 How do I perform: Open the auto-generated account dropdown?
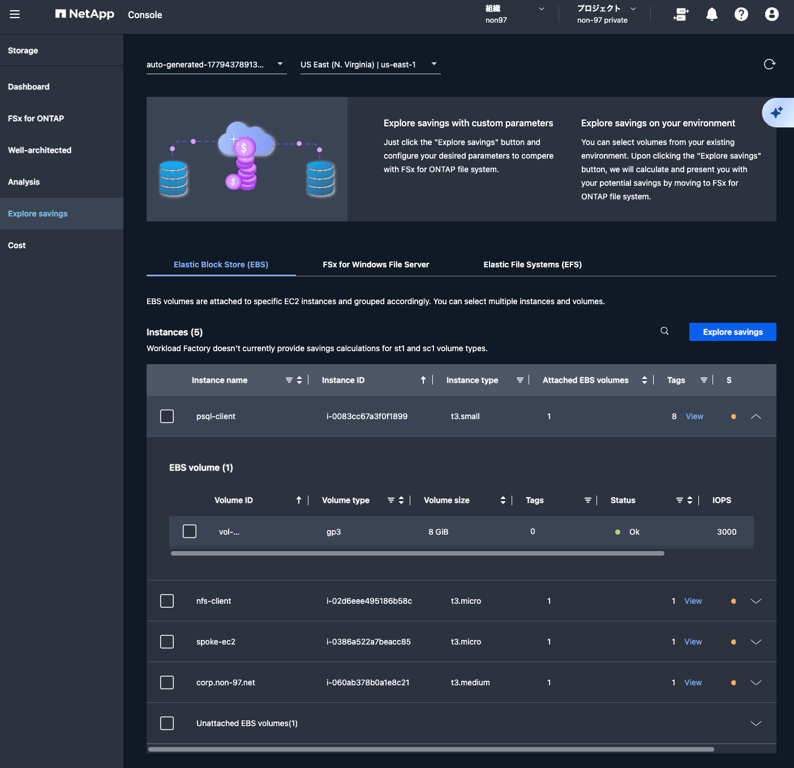(216, 65)
